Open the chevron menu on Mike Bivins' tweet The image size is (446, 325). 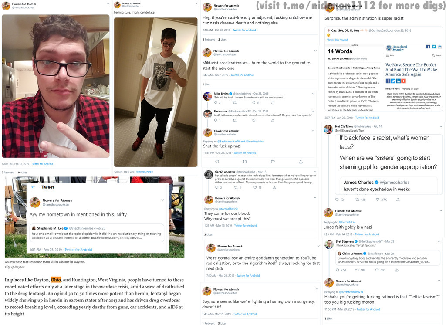[x=313, y=94]
